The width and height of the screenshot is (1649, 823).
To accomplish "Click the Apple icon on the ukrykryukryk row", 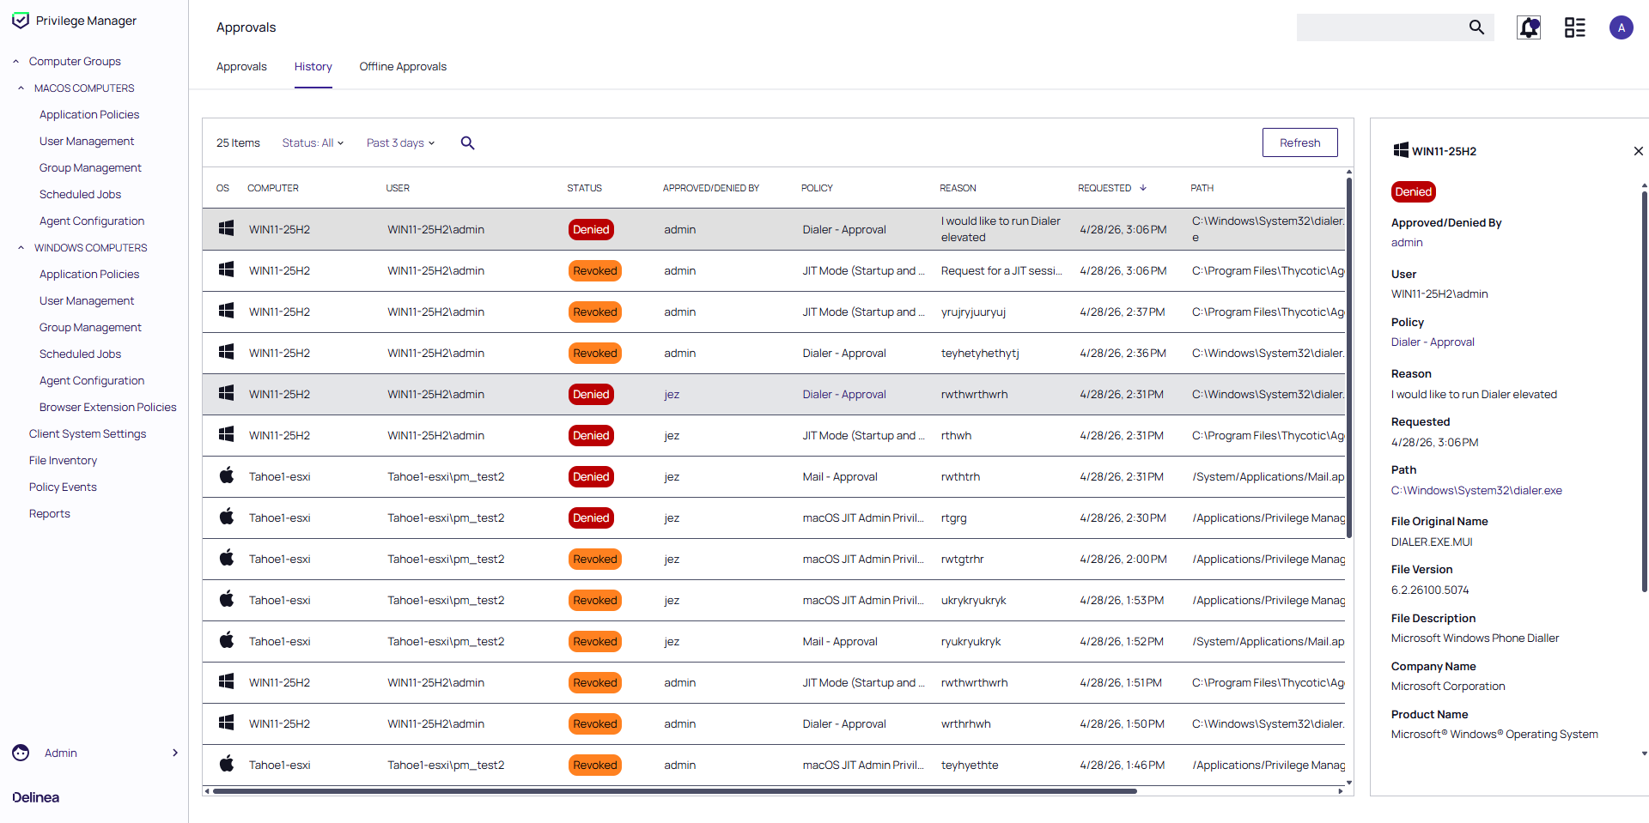I will 227,599.
